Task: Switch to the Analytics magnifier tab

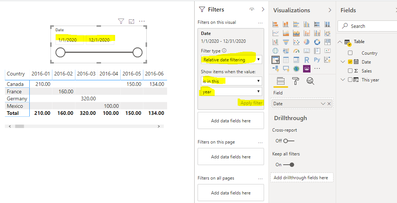Action: point(310,81)
